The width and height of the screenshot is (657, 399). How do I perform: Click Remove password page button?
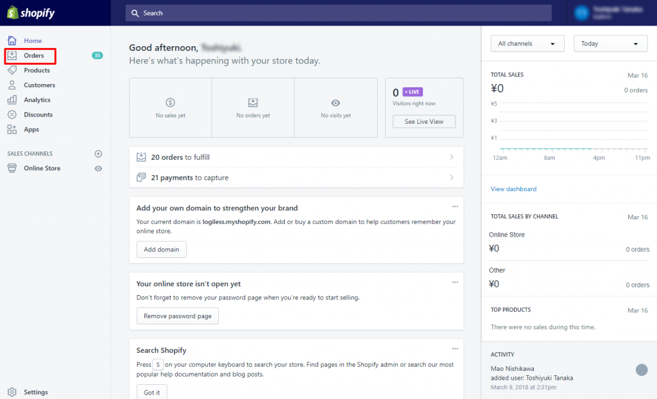pyautogui.click(x=178, y=316)
